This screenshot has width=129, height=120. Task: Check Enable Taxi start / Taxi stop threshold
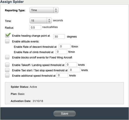click(7, 70)
